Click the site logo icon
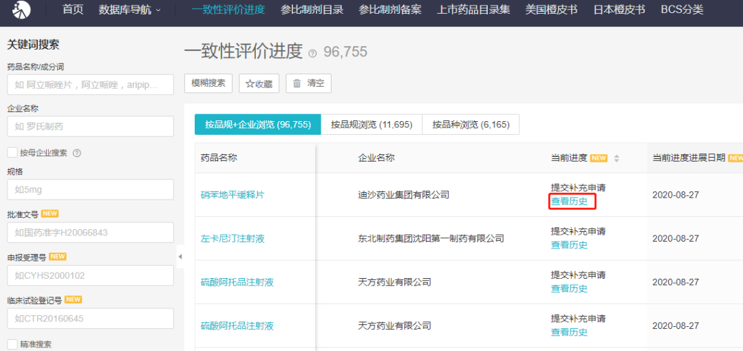743x351 pixels. point(21,10)
